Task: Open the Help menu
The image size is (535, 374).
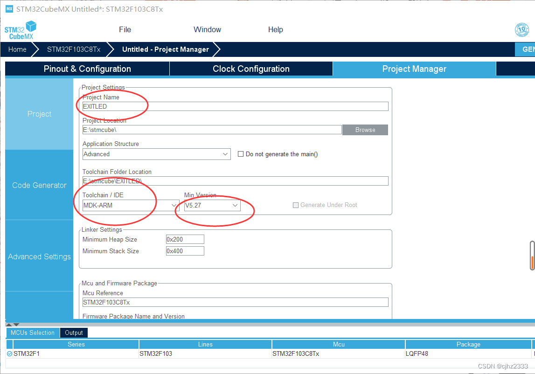Action: (275, 30)
